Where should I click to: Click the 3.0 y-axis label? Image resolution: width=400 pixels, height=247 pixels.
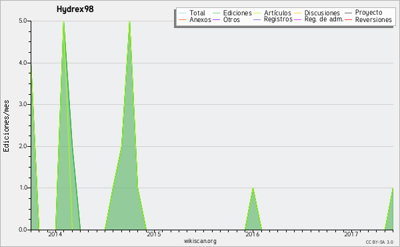point(23,104)
